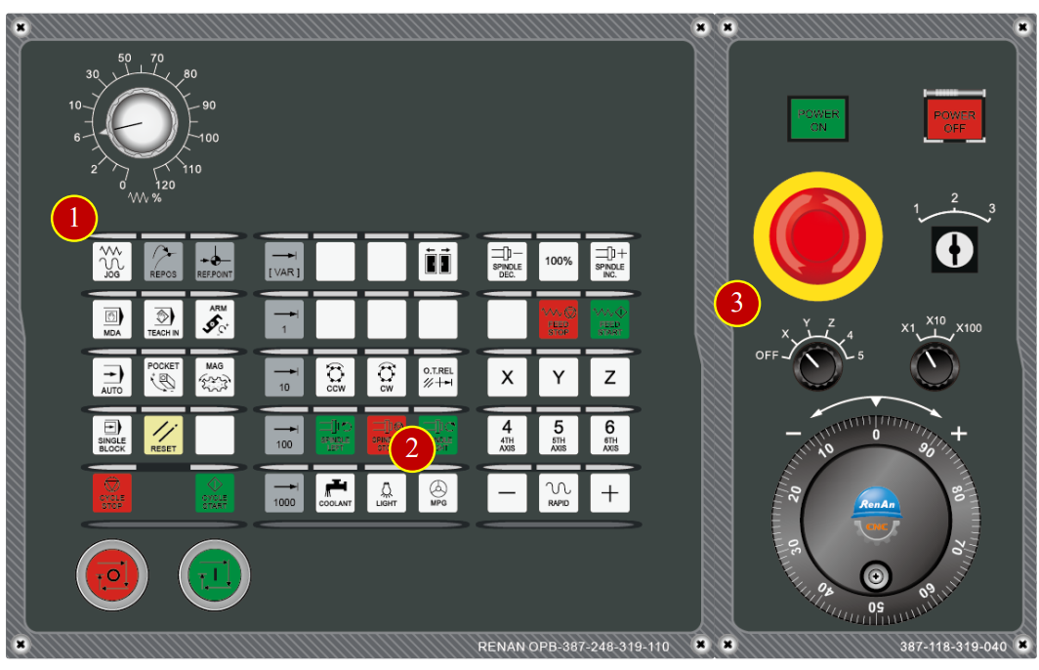This screenshot has height=670, width=1039.
Task: Click the X100 multiplier label
Action: [969, 328]
